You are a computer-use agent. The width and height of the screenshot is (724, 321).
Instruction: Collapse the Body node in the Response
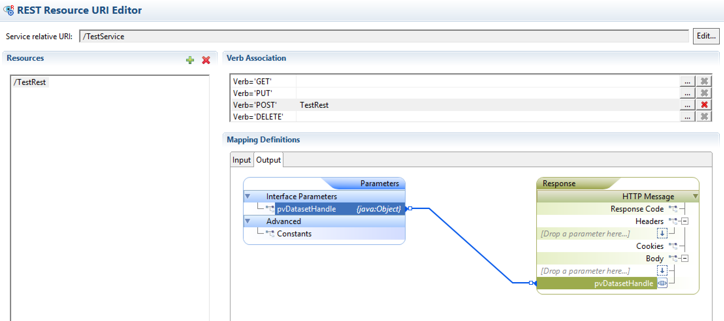click(685, 259)
